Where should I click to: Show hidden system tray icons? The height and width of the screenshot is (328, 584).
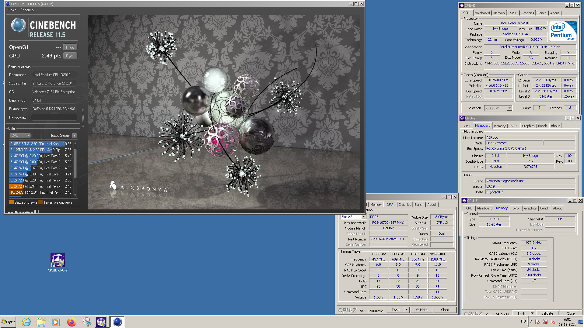[531, 321]
